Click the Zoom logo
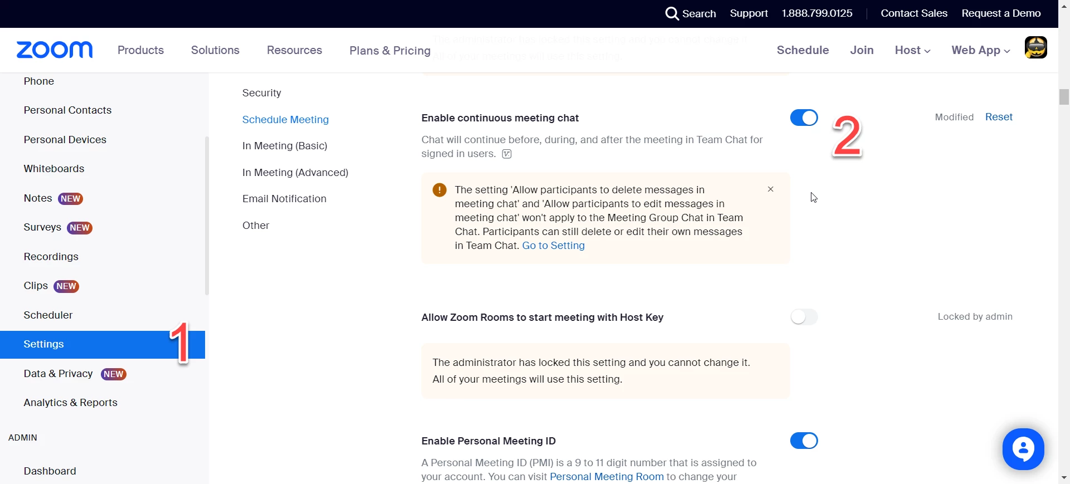1070x484 pixels. 55,50
